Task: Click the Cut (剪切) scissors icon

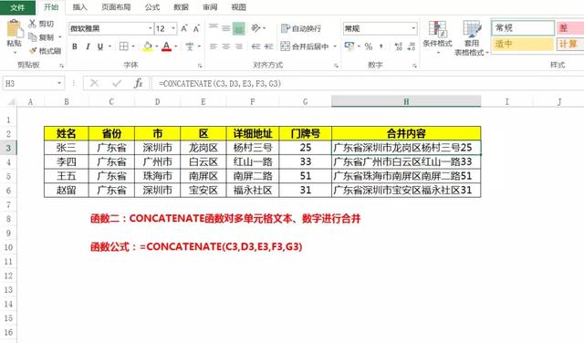Action: (33, 24)
